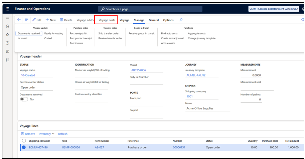Collapse the Voyage header section
Screen dimensions: 305x159
coord(31,56)
